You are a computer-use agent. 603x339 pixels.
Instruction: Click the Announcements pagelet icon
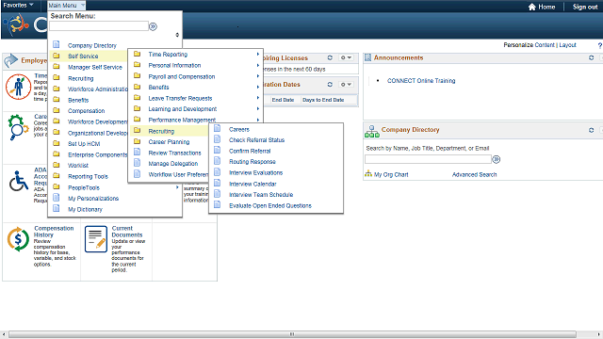click(368, 57)
